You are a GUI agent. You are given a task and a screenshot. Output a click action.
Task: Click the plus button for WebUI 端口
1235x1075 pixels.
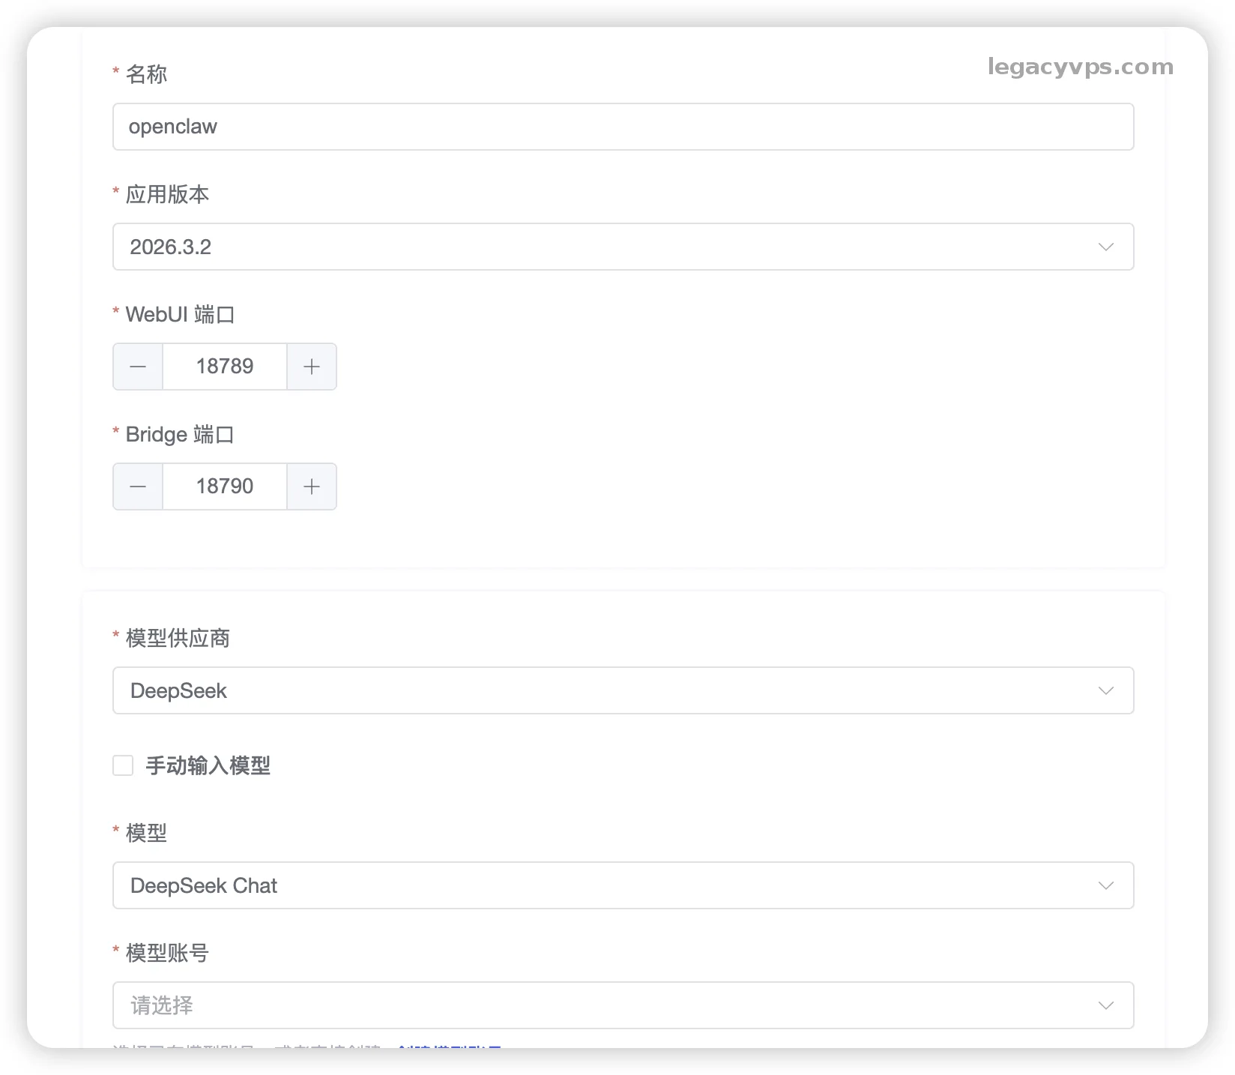point(312,367)
